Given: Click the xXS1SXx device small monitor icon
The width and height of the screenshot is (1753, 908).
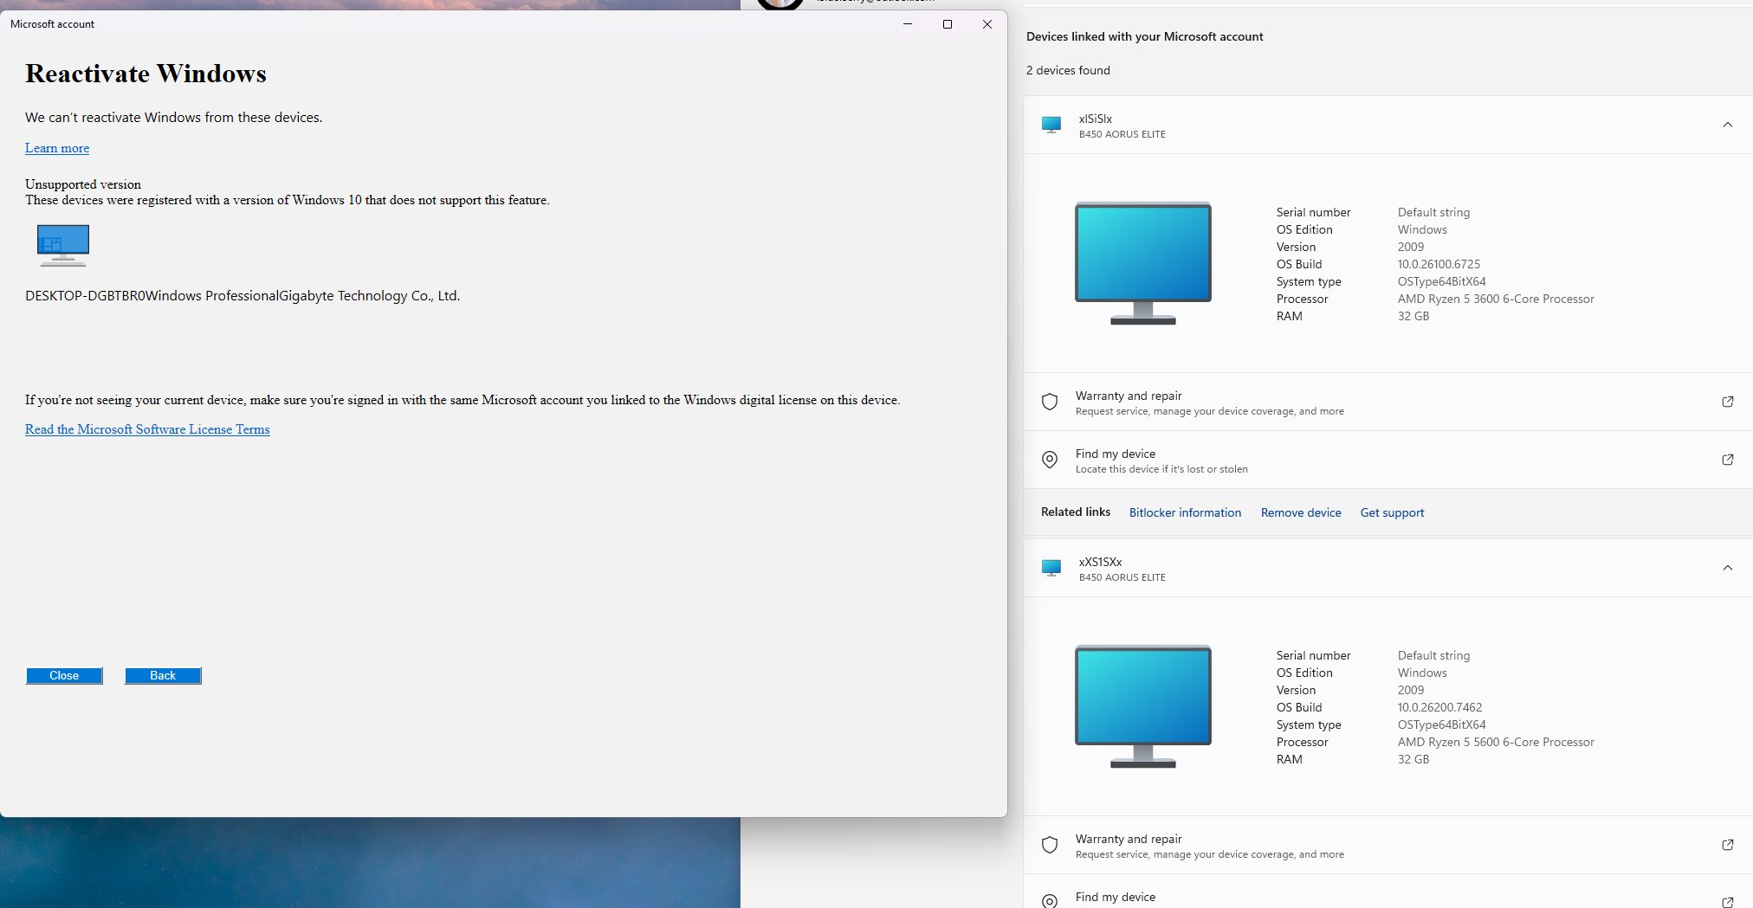Looking at the screenshot, I should (1051, 568).
